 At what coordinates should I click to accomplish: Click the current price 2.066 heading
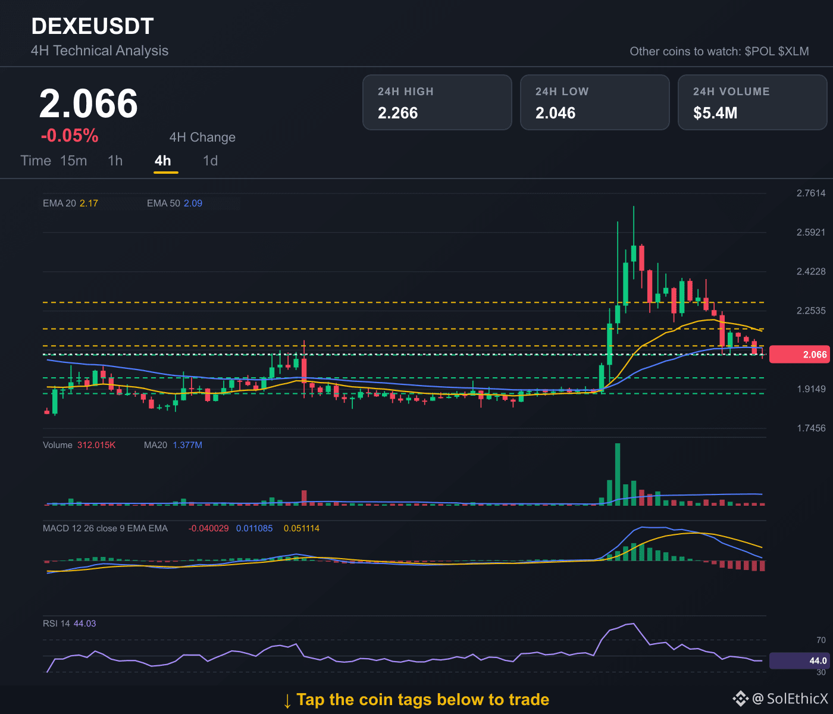89,104
